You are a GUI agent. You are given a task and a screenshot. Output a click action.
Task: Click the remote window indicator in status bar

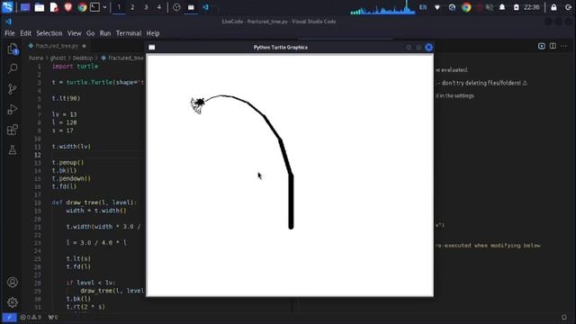9,317
